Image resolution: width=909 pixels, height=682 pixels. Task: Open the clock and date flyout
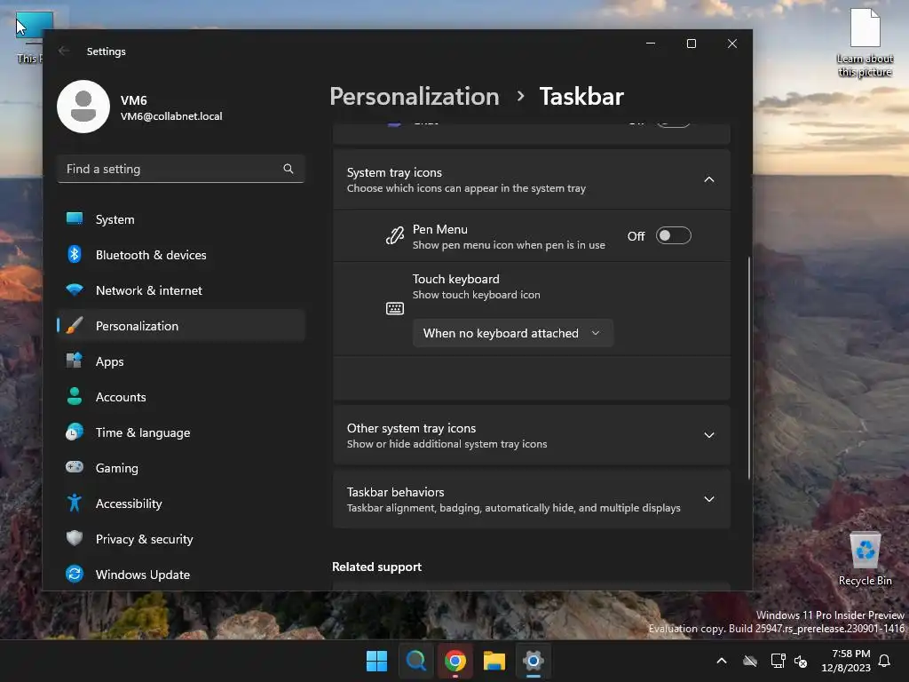click(845, 661)
